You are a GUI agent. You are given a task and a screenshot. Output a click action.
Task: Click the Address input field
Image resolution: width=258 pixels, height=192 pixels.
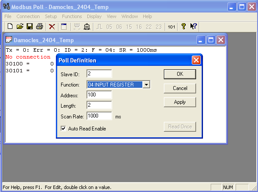(99, 95)
